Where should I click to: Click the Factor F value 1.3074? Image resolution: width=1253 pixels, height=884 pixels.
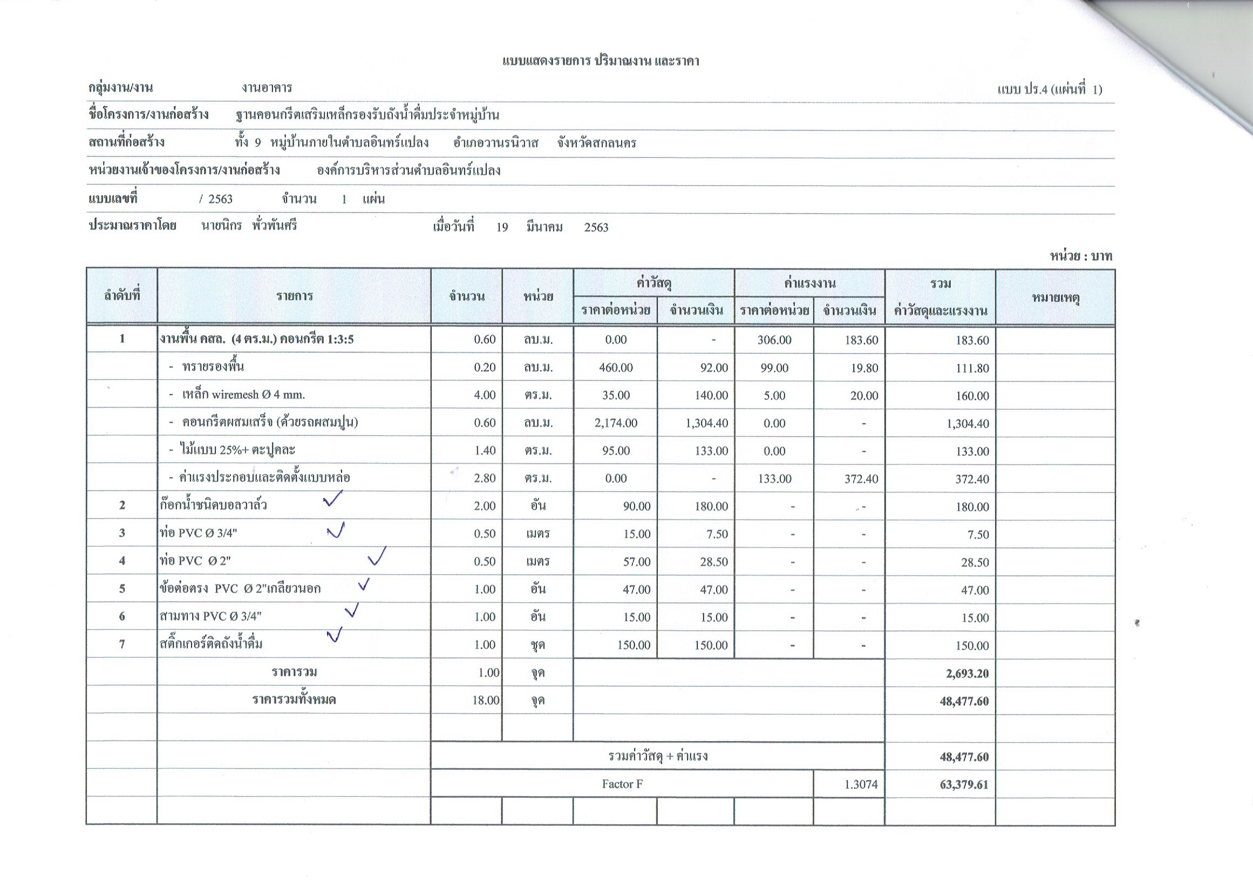861,785
